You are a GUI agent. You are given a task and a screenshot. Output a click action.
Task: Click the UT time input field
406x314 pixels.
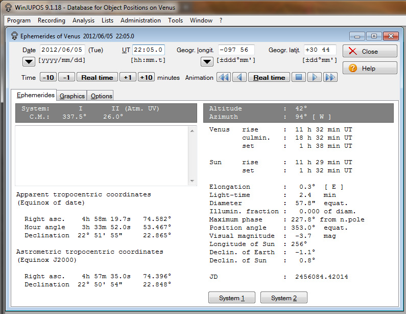[148, 50]
